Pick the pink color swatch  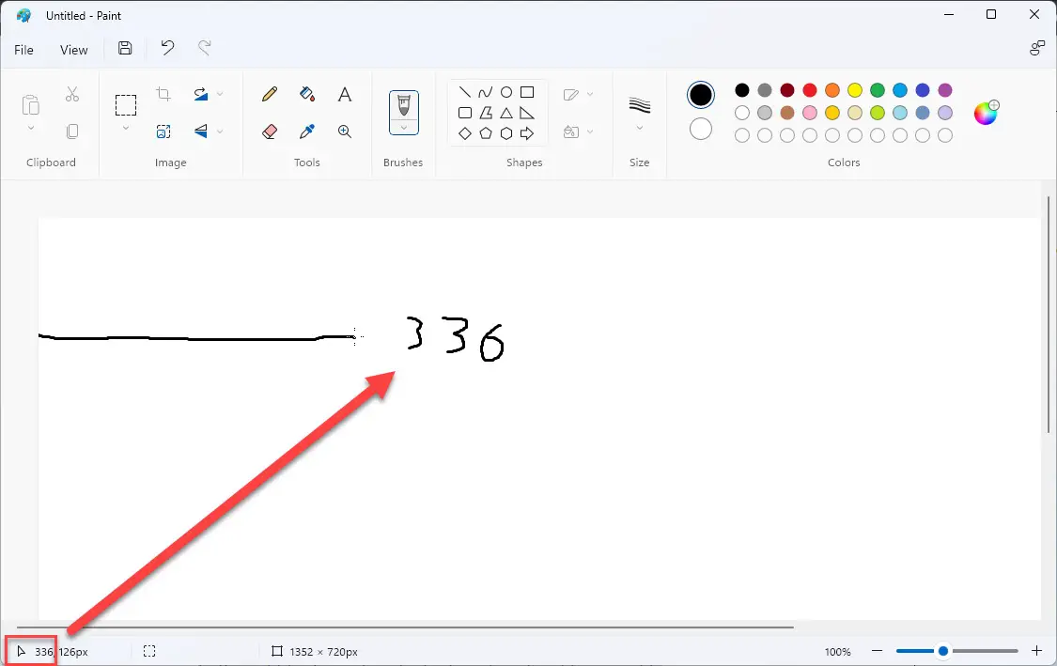(x=810, y=113)
